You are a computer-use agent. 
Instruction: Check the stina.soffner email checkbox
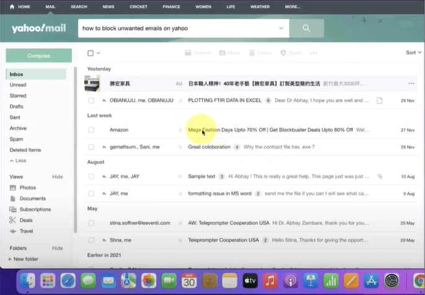91,223
